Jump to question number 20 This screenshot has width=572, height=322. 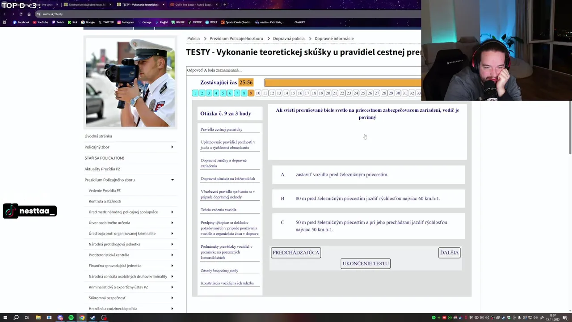point(328,93)
